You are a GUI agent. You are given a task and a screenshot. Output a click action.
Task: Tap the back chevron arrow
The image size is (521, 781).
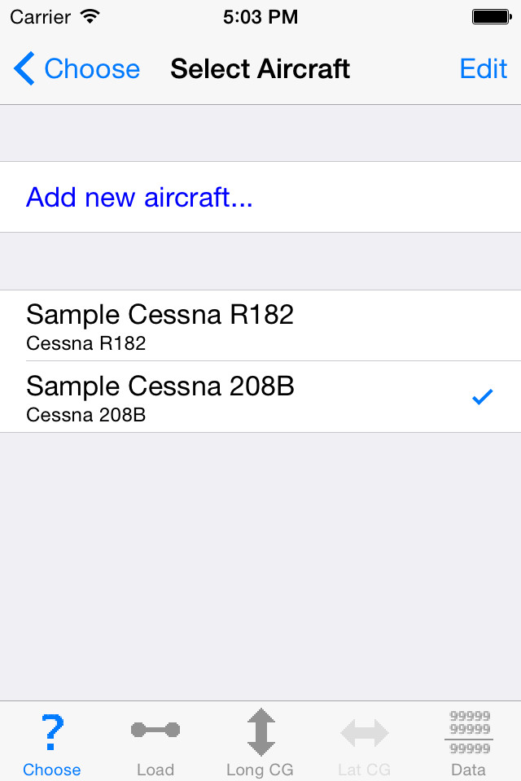[x=24, y=68]
